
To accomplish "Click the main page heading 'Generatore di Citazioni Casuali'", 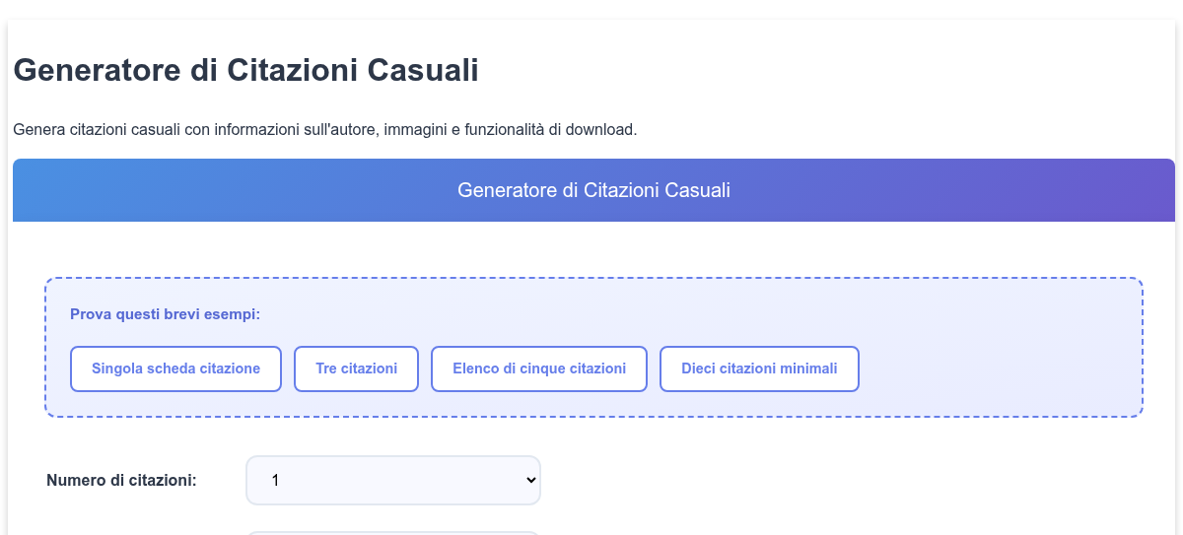I will tap(245, 71).
